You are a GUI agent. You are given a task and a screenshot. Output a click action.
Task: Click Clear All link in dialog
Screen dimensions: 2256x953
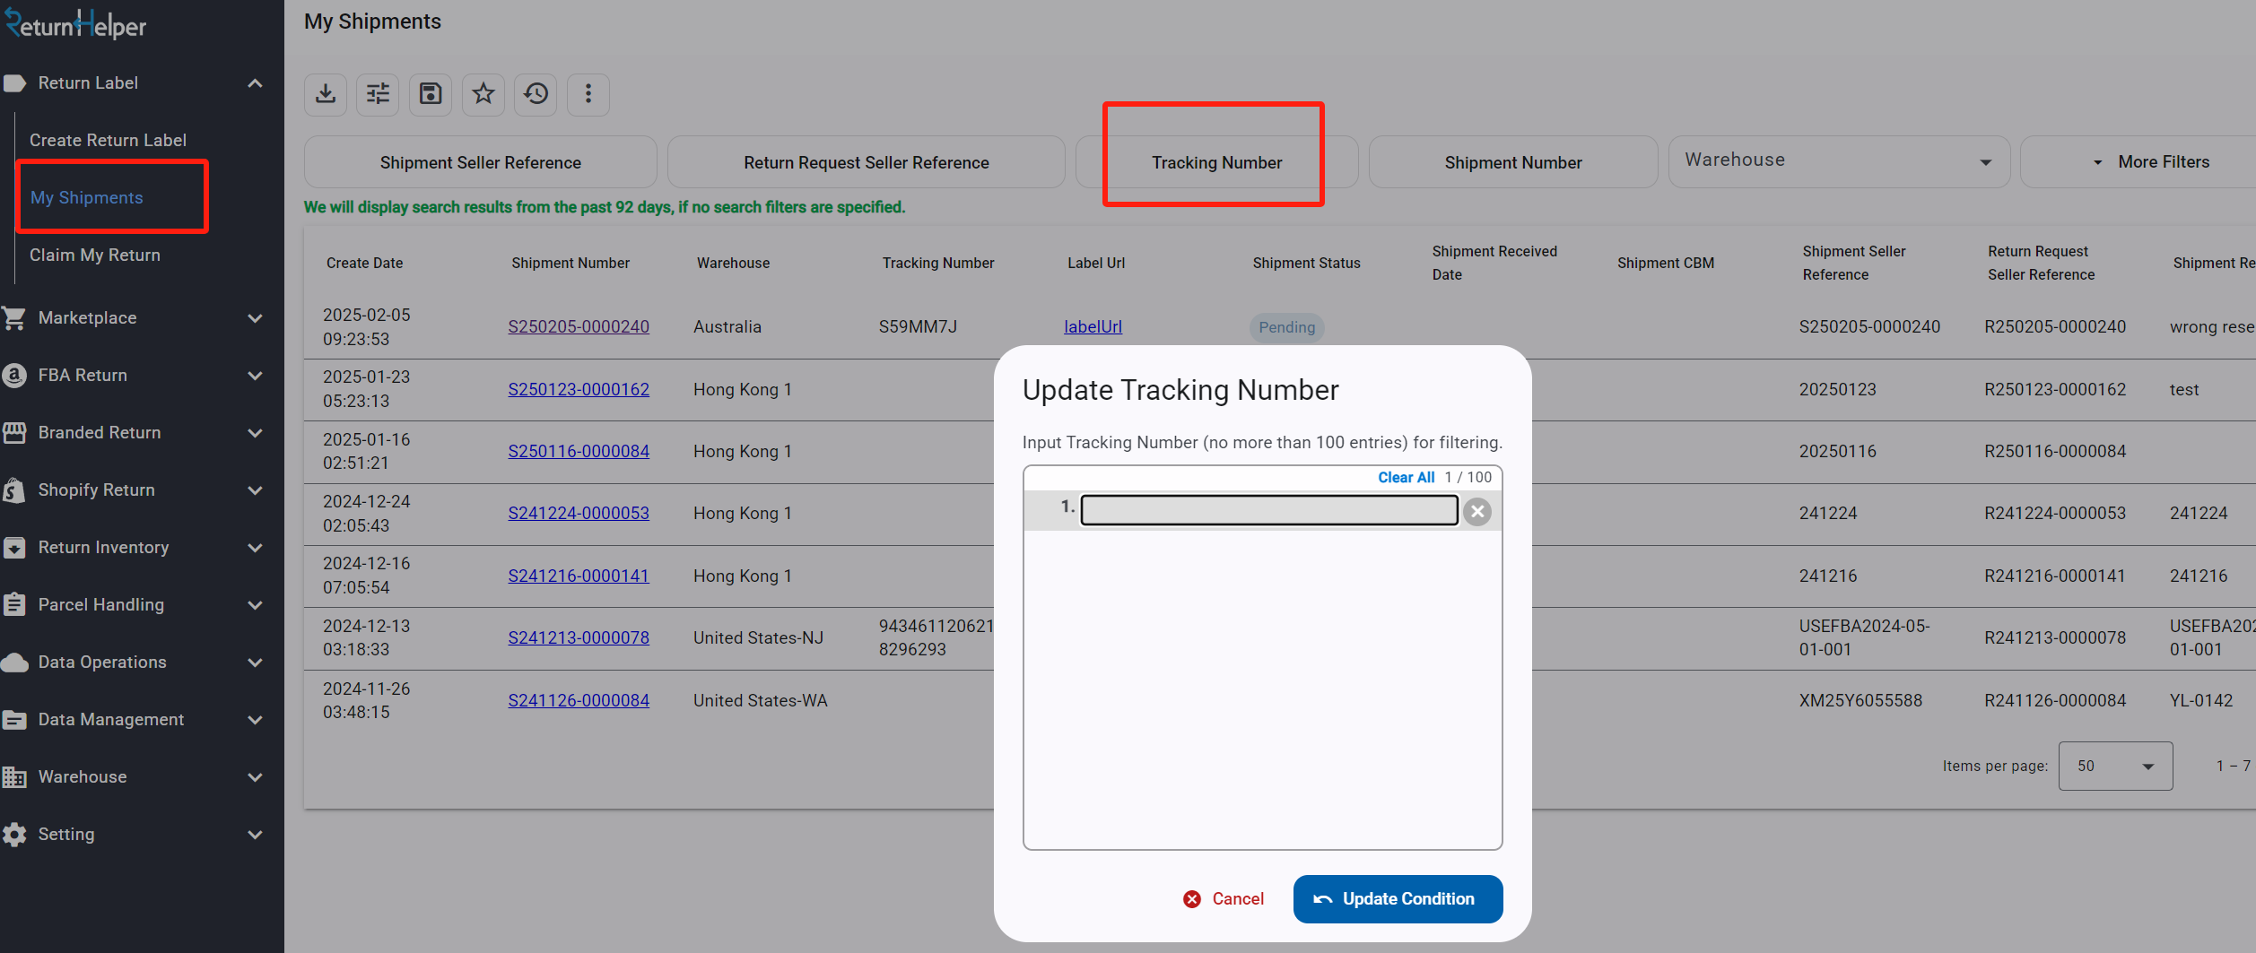click(x=1406, y=478)
